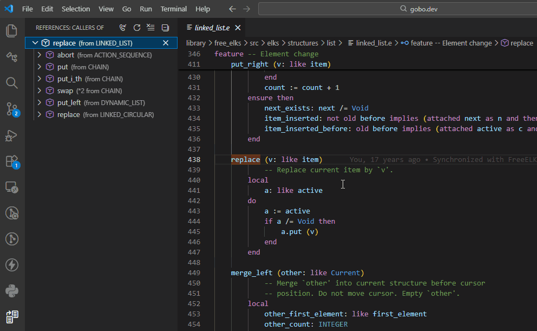Switch to incoming calls via phone icon
Image resolution: width=537 pixels, height=331 pixels.
point(123,28)
